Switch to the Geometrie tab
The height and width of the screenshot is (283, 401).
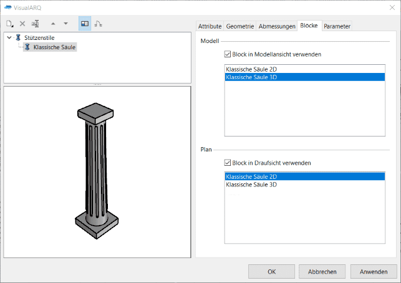click(x=239, y=26)
